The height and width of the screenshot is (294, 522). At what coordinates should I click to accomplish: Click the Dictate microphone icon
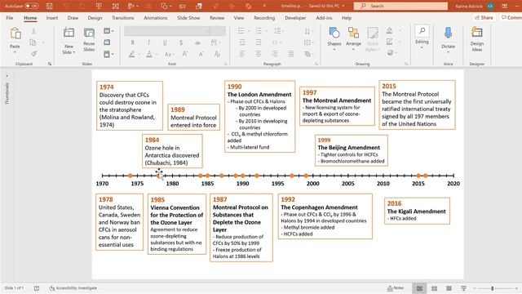click(448, 33)
